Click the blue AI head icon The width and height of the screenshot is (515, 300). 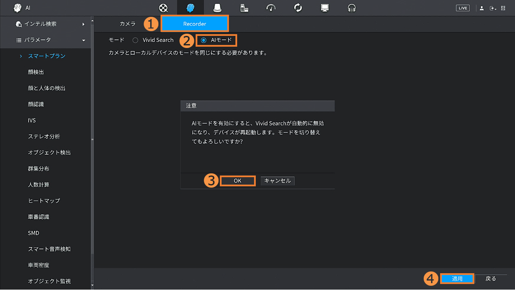(x=190, y=8)
